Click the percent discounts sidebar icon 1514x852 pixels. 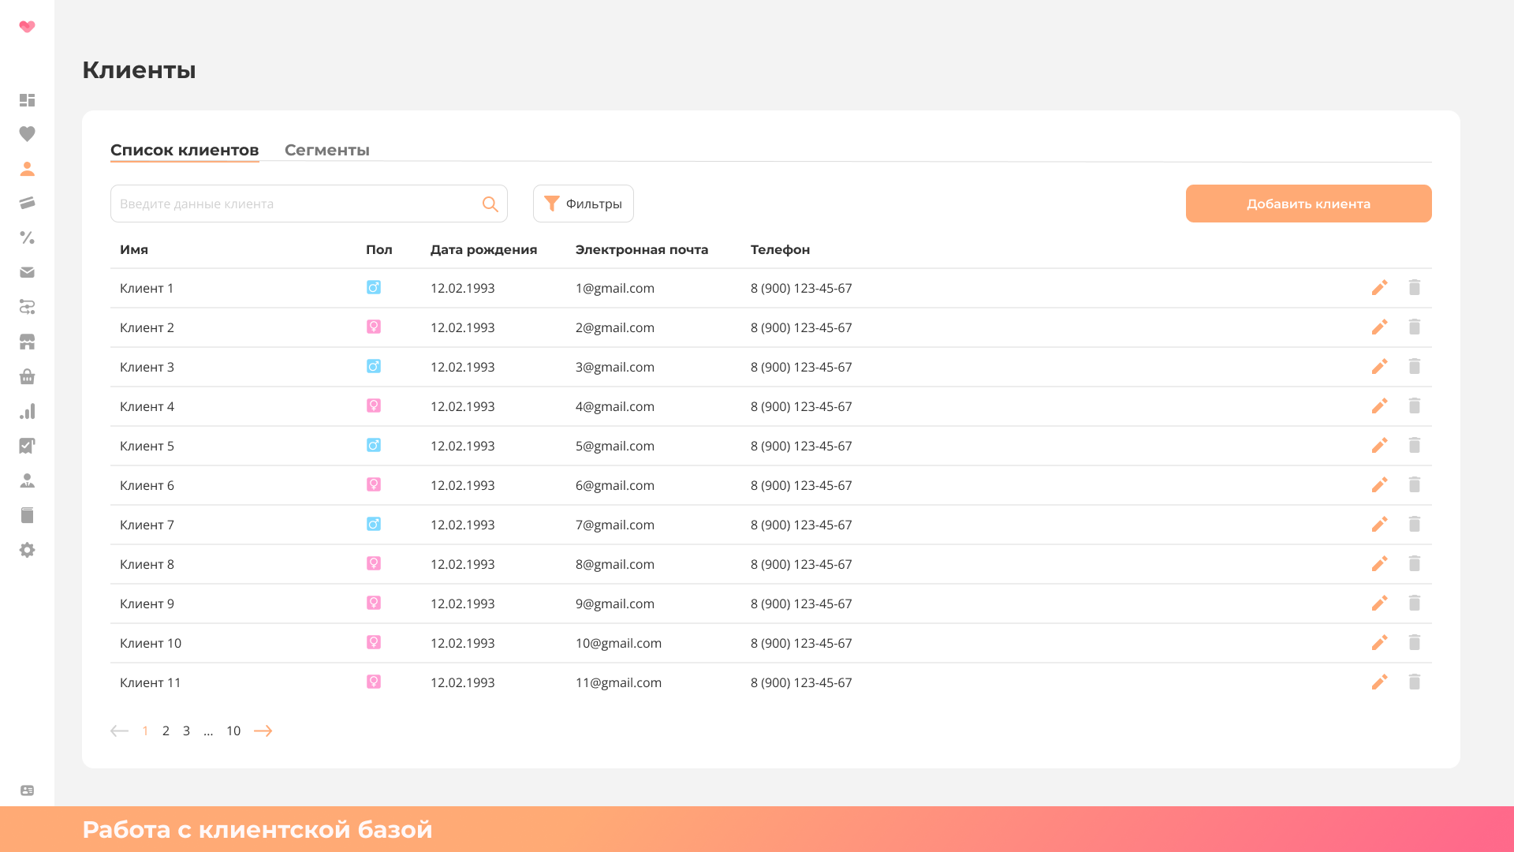(x=27, y=237)
